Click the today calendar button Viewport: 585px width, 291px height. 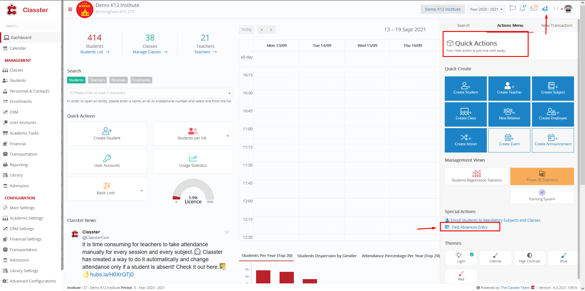tap(247, 30)
